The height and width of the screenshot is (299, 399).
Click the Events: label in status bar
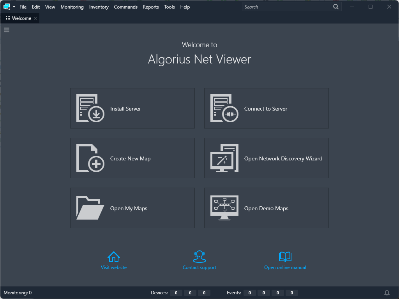(234, 293)
